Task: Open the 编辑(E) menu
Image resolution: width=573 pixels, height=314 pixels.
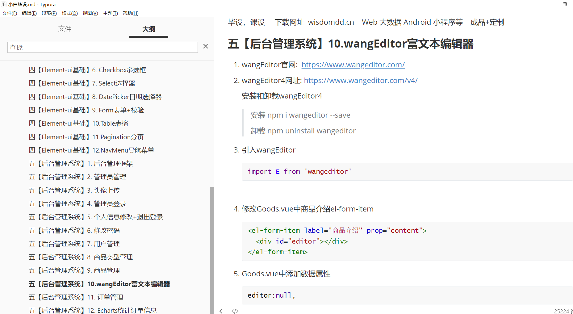Action: click(x=29, y=13)
